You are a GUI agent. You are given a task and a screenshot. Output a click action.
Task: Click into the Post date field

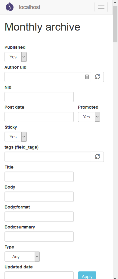(39, 117)
